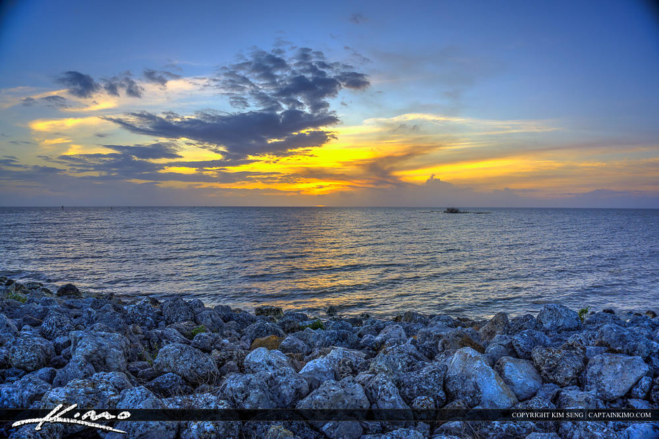659x439 pixels.
Task: Click the setting sun at the horizon
Action: 319,205
